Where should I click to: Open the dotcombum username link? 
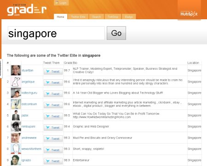[x=29, y=104]
